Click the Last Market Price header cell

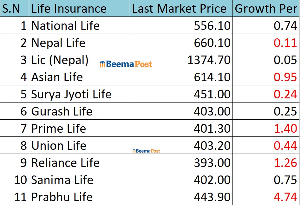point(179,9)
